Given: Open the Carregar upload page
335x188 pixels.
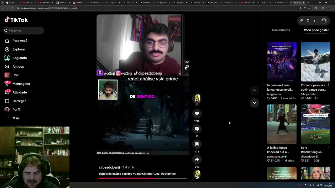Looking at the screenshot, I should coord(15,101).
